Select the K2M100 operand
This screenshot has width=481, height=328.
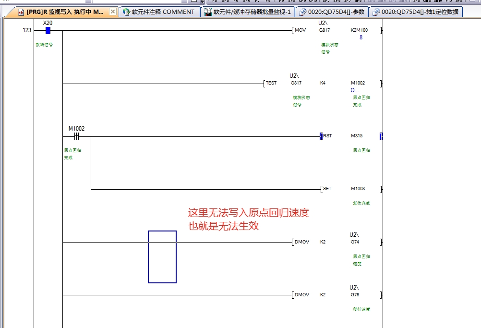click(x=359, y=30)
